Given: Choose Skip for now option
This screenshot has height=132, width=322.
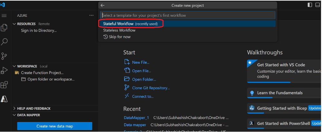Looking at the screenshot, I should (x=187, y=37).
